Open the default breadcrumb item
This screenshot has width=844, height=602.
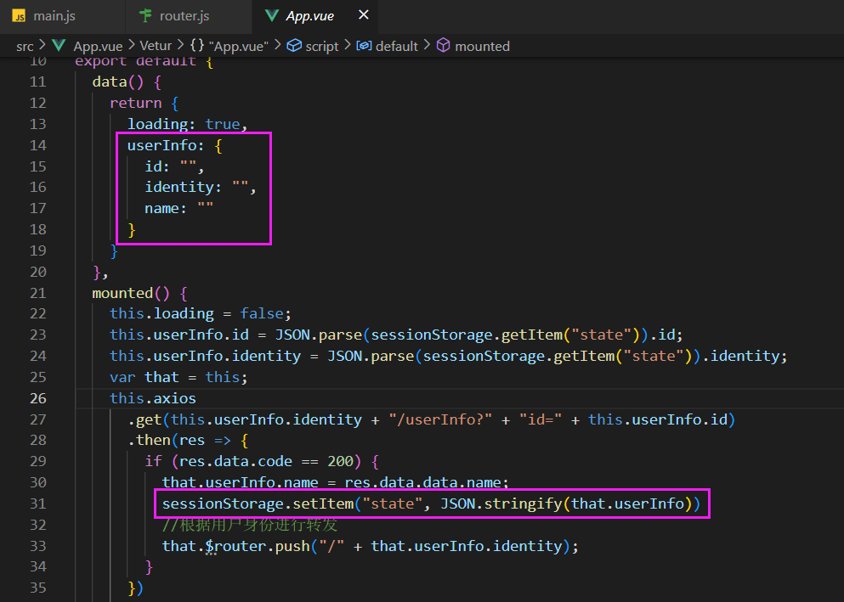point(397,47)
